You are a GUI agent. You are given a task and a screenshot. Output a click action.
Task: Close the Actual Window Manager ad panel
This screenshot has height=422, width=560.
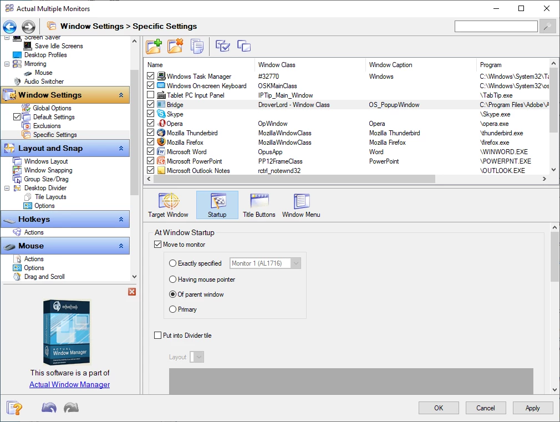132,292
